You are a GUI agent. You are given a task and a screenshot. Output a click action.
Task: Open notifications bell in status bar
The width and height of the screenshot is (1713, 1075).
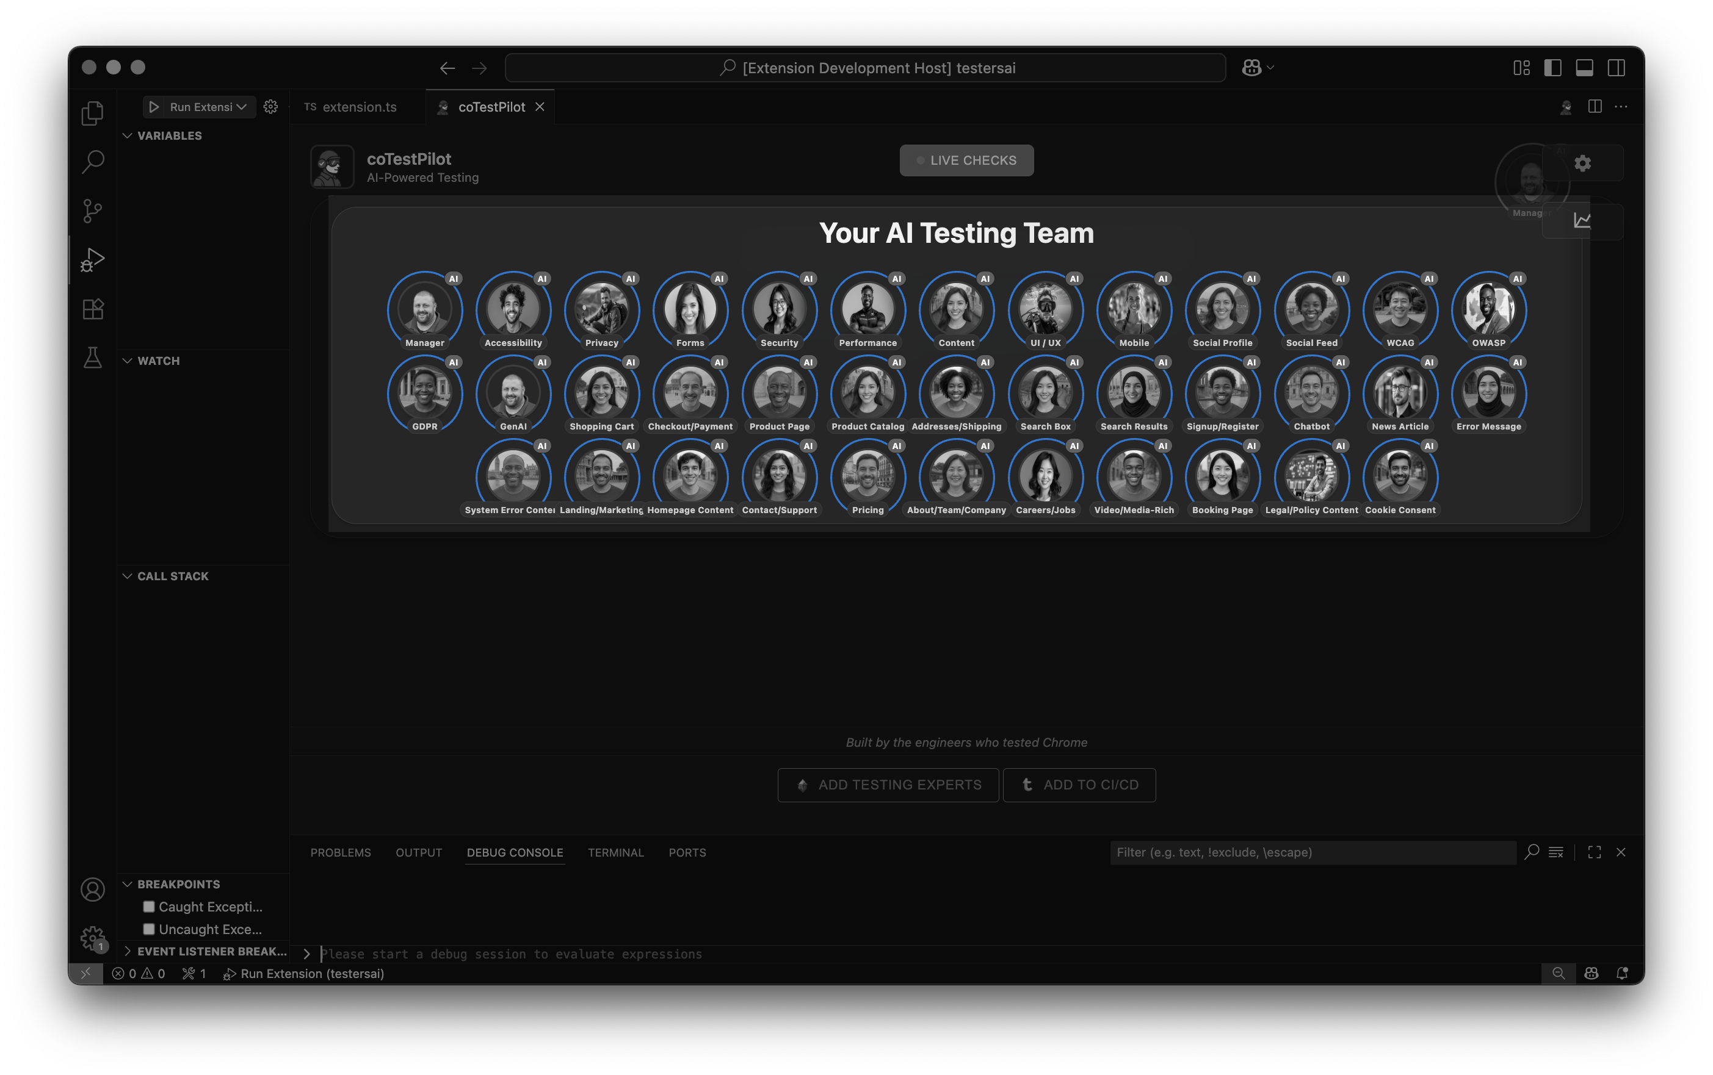click(1622, 973)
